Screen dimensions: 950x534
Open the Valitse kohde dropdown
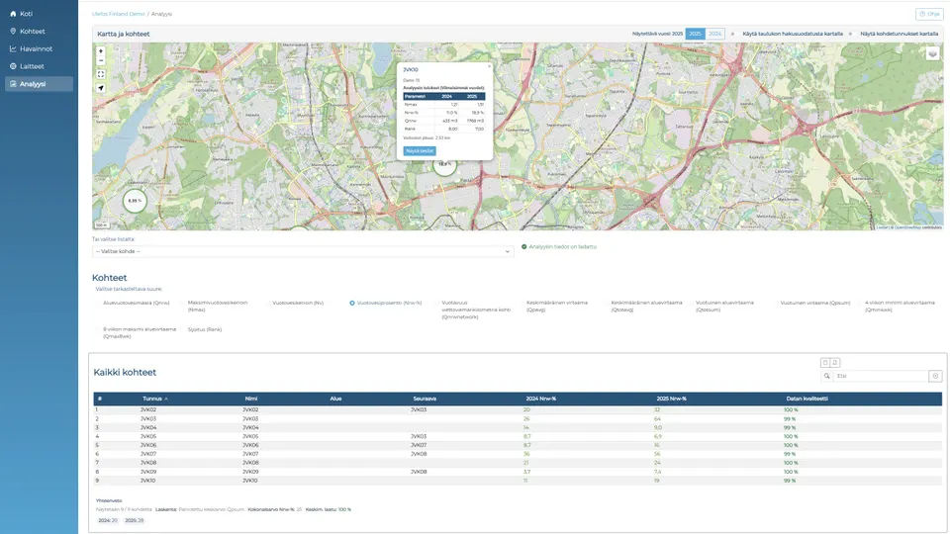tap(303, 251)
